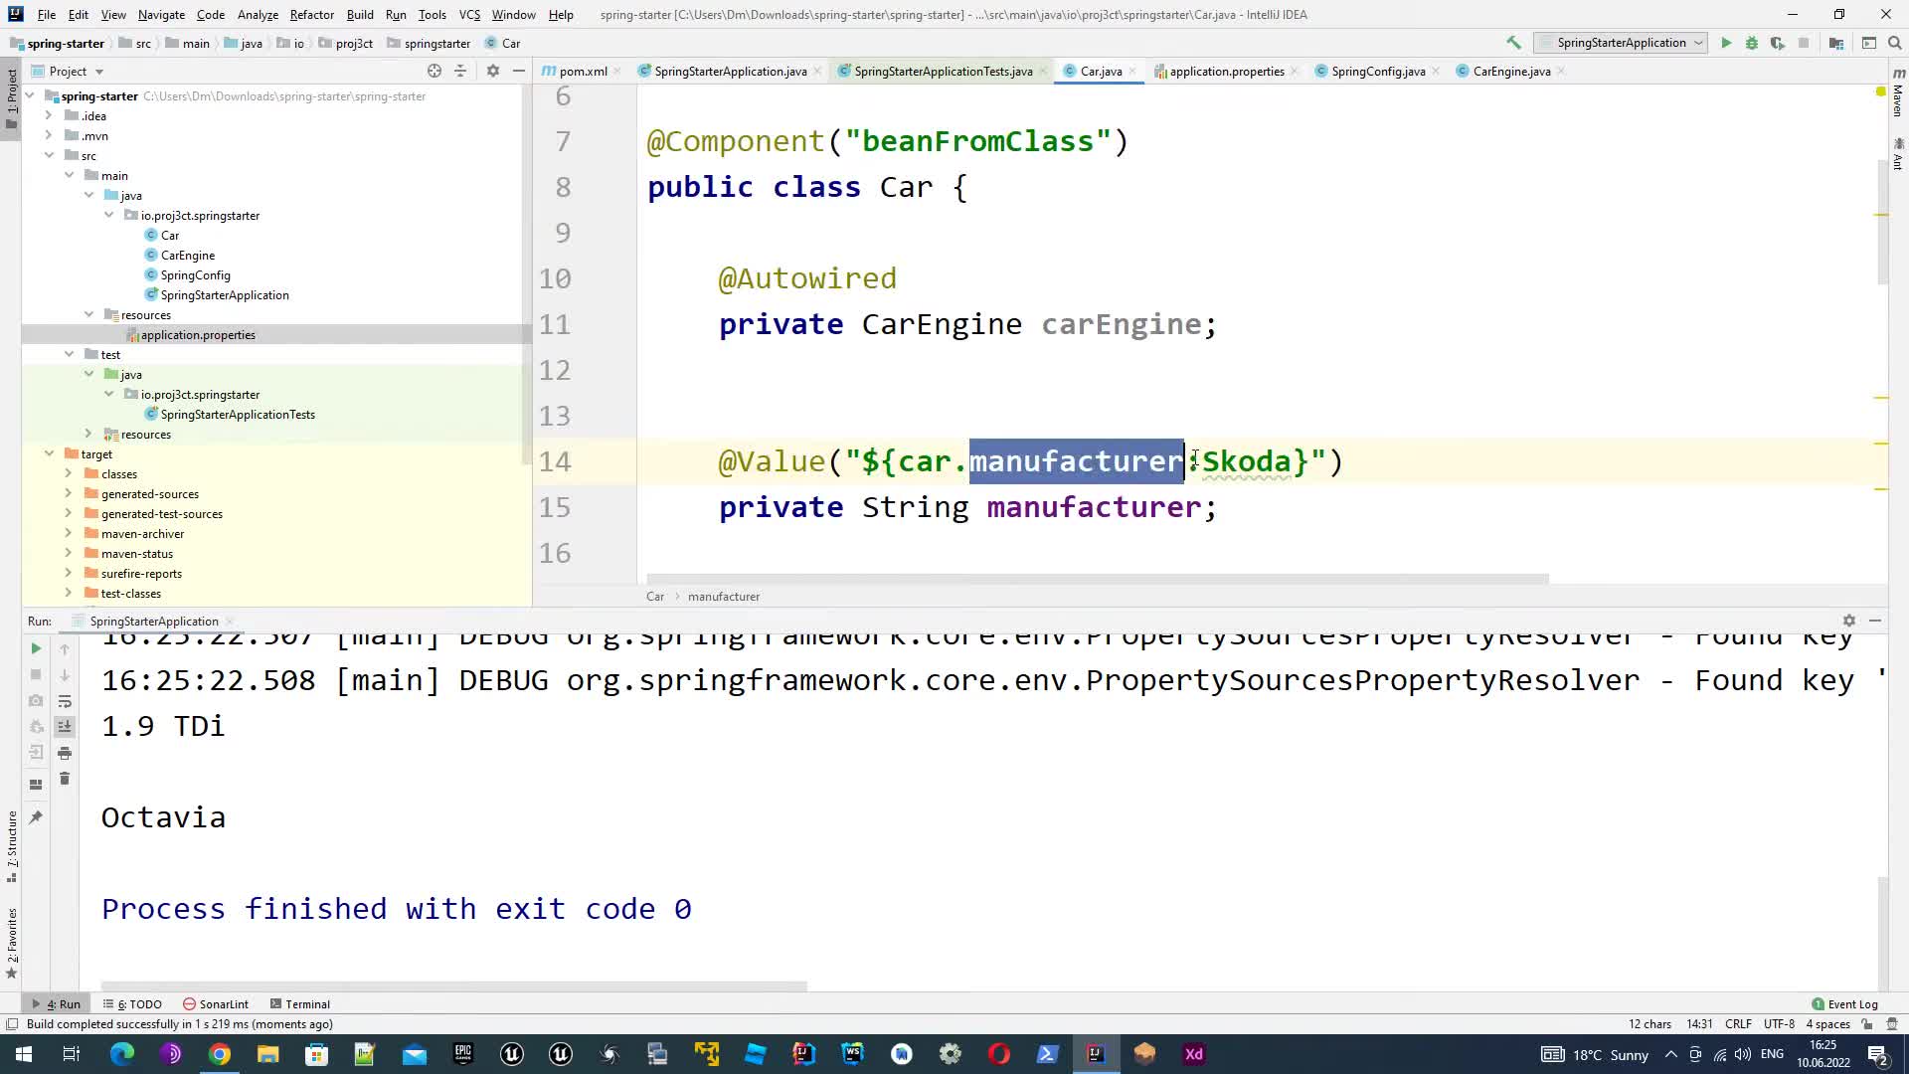Toggle the Maven side tool window
The height and width of the screenshot is (1074, 1909).
[1898, 90]
